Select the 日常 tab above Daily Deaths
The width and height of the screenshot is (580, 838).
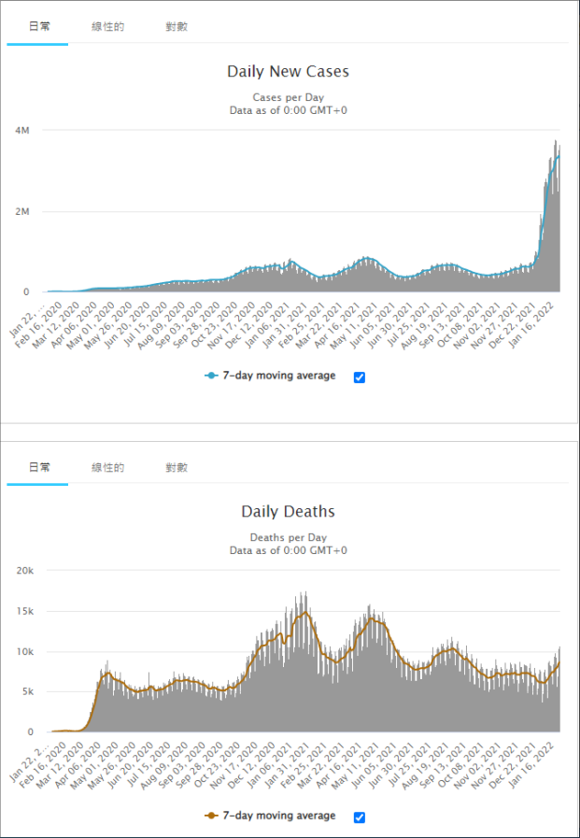point(38,467)
